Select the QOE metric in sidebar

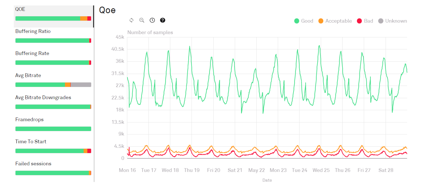tap(20, 9)
